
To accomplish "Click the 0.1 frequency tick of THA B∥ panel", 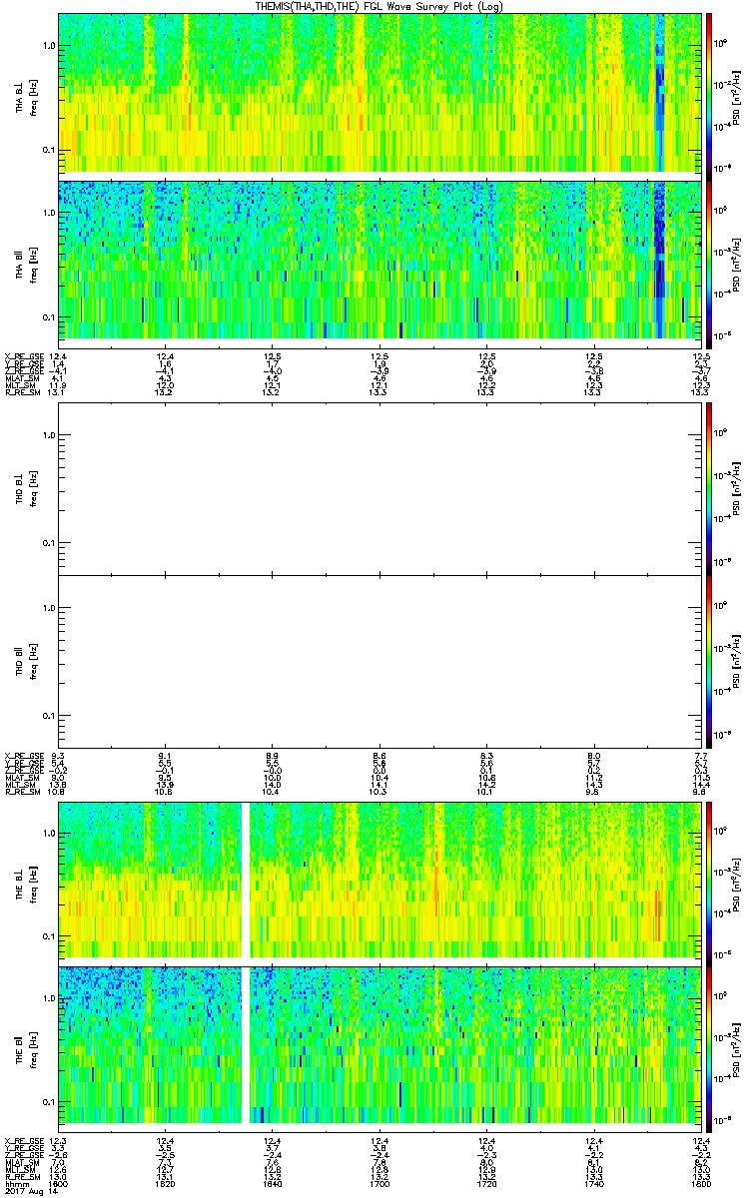I will (x=49, y=316).
